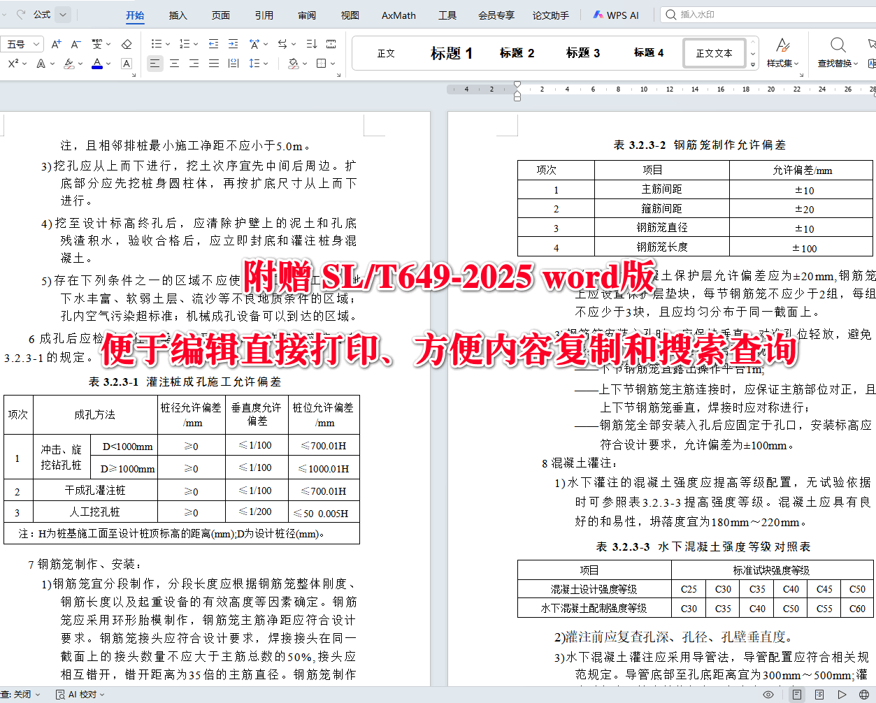Apply the text highlight pen icon
The width and height of the screenshot is (876, 703).
[69, 64]
